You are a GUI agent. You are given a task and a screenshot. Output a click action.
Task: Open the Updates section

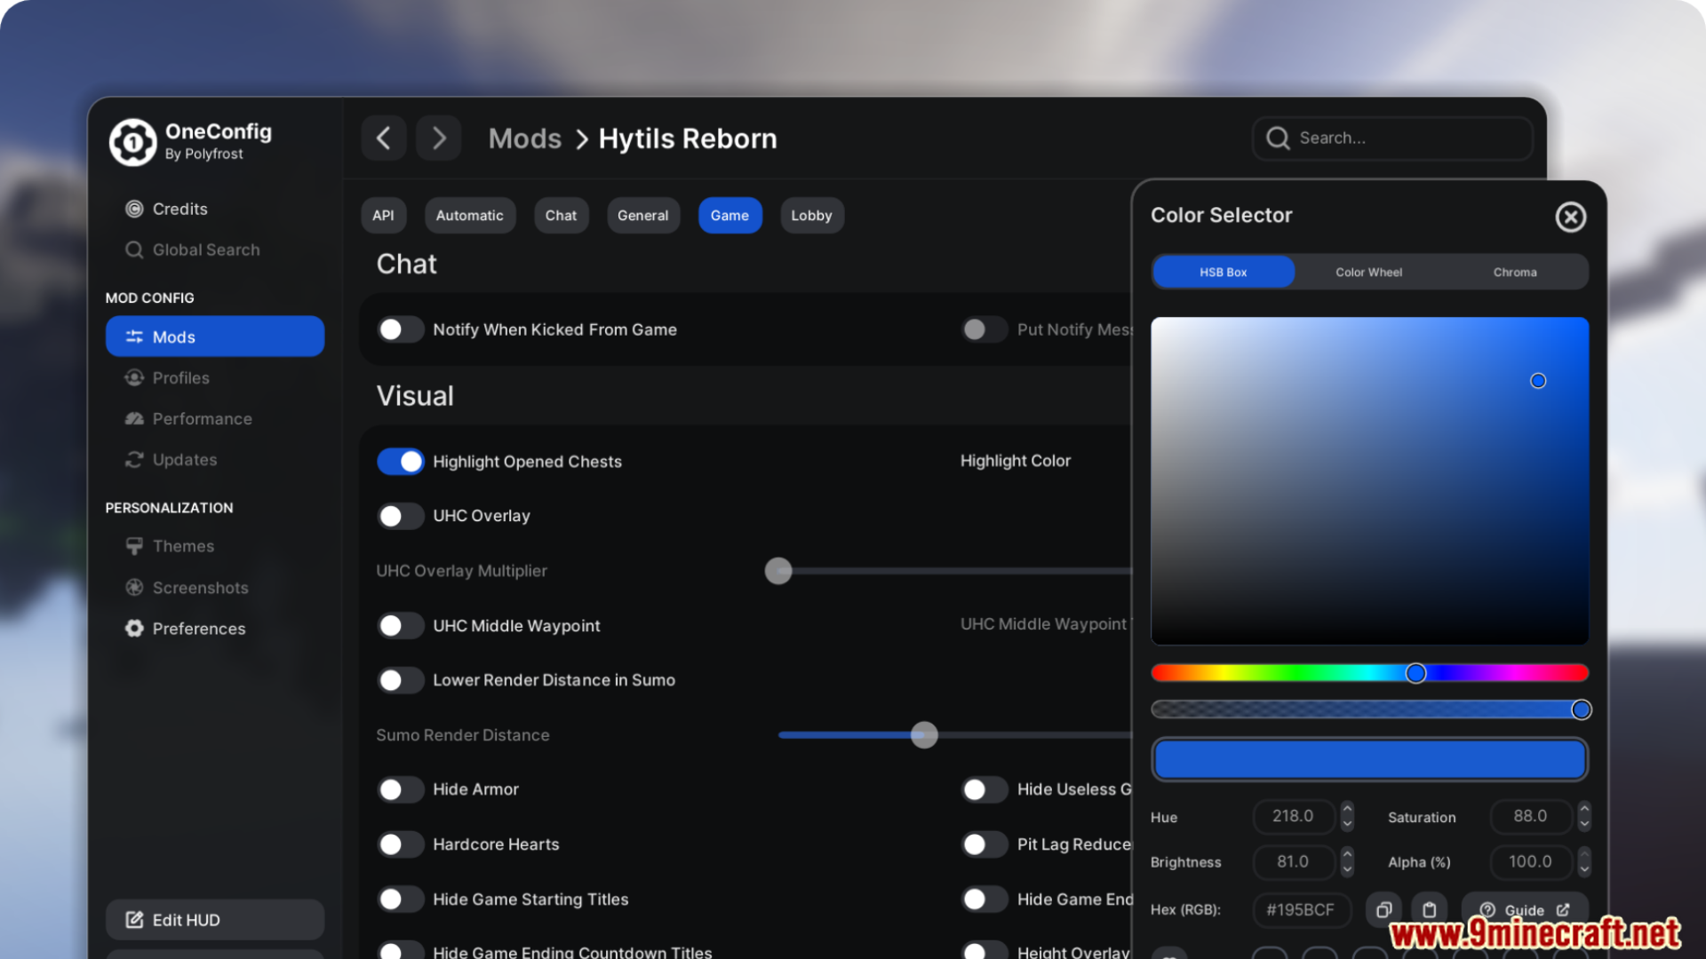click(x=171, y=459)
